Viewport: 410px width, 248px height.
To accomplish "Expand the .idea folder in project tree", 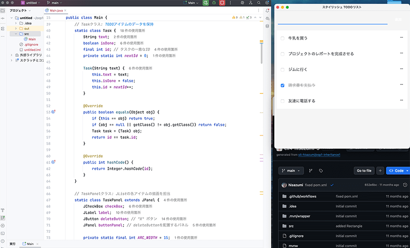I will [17, 23].
